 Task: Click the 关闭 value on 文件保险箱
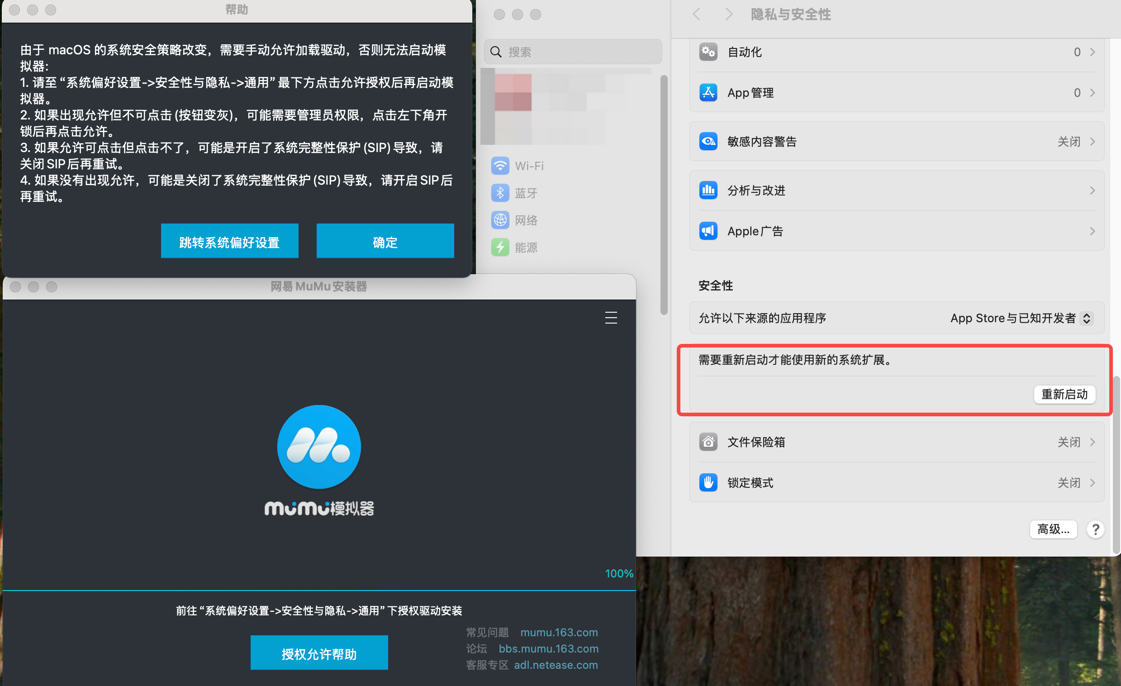pos(1068,442)
